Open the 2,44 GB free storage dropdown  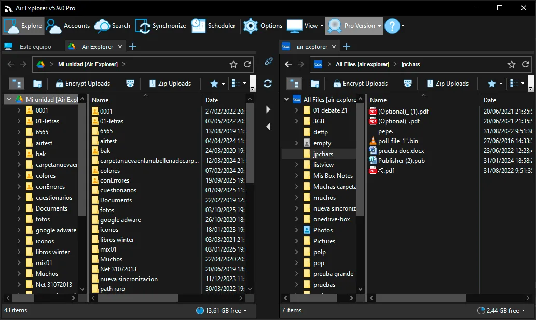point(501,311)
